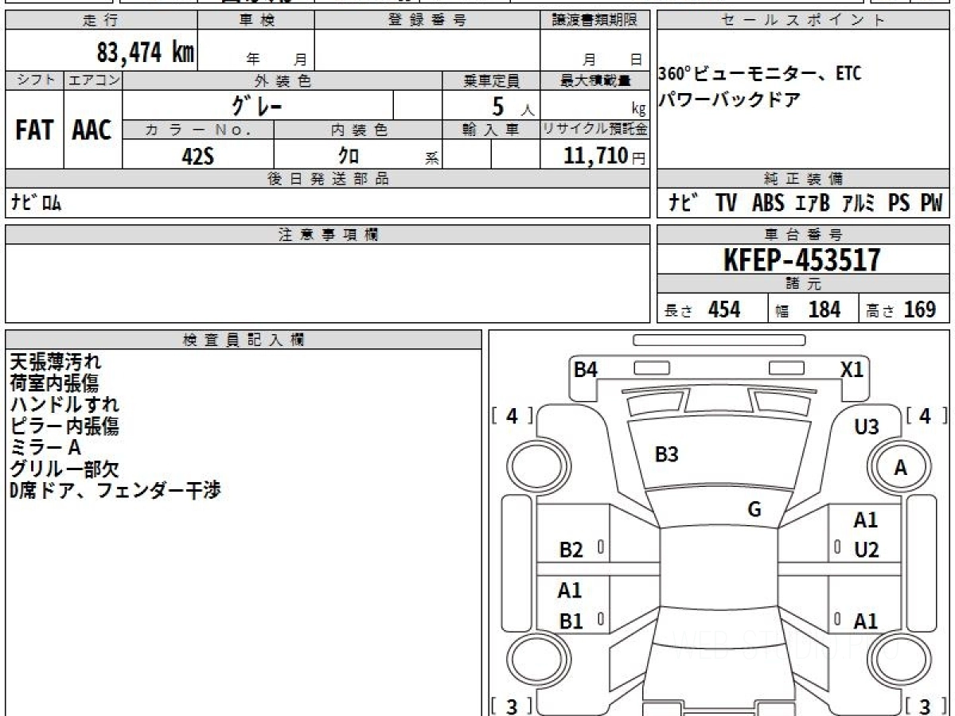This screenshot has width=955, height=716.
Task: Select the recycle deposit 11,710円
Action: [605, 156]
